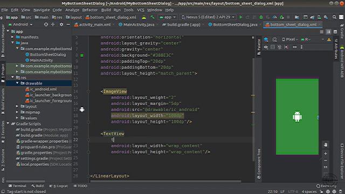Open the VCS menu
345x194 pixels.
(140, 10)
